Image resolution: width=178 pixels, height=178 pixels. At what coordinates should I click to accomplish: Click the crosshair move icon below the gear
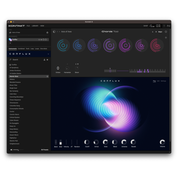point(166,38)
